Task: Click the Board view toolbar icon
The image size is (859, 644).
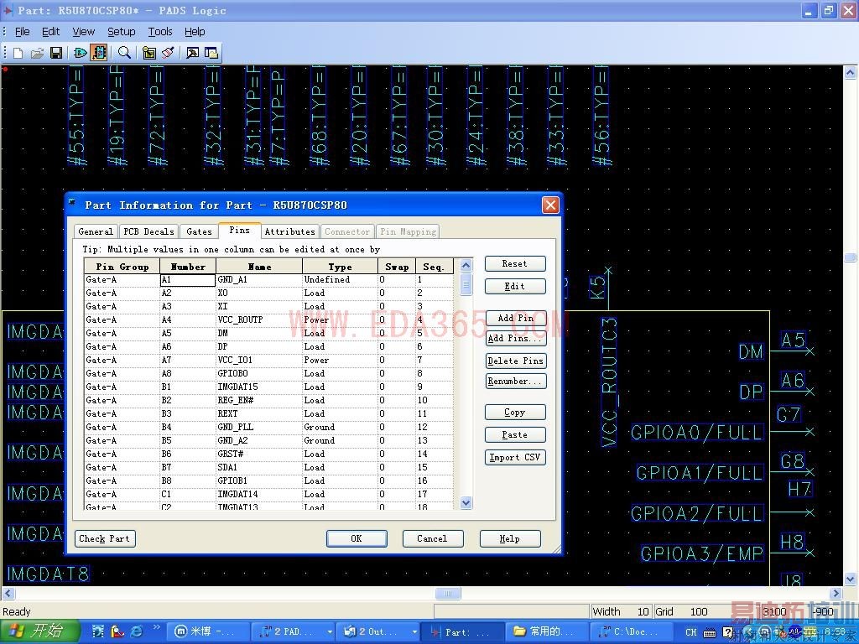Action: pyautogui.click(x=149, y=53)
